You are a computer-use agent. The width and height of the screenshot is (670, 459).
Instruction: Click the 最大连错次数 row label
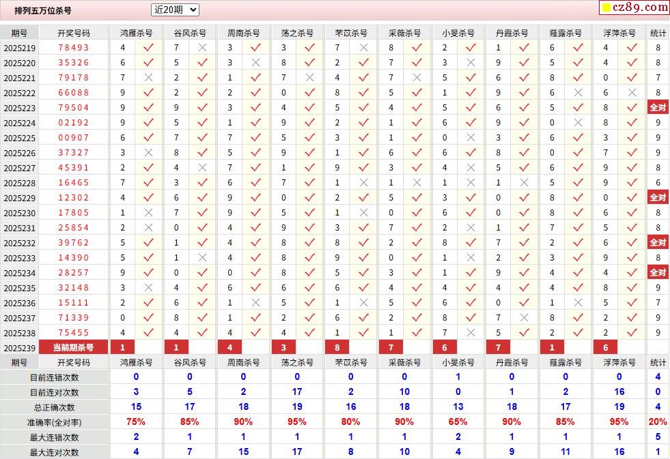click(x=54, y=437)
